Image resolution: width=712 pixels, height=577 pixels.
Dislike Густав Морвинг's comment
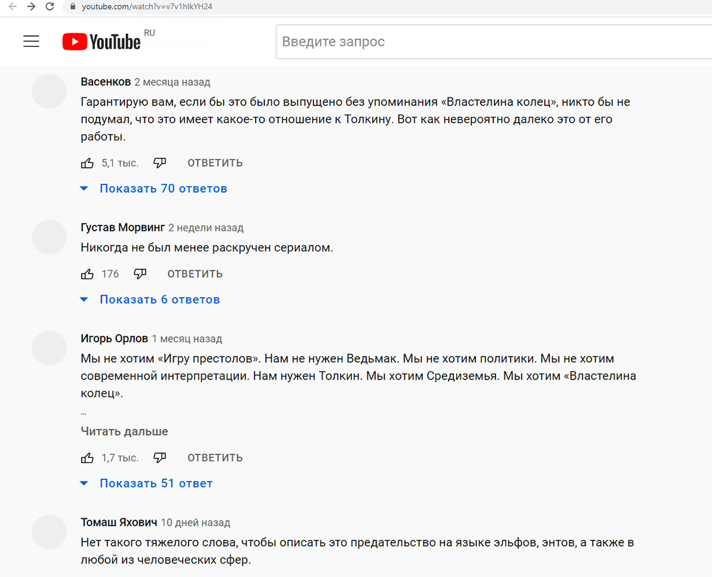click(140, 274)
